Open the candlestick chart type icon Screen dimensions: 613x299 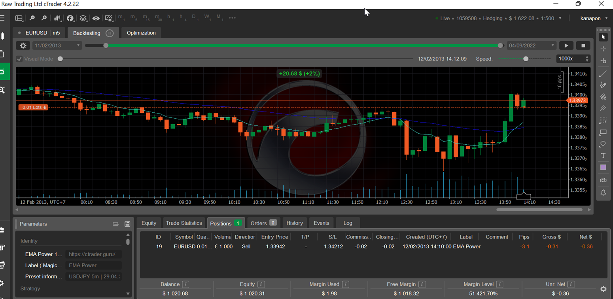point(57,18)
